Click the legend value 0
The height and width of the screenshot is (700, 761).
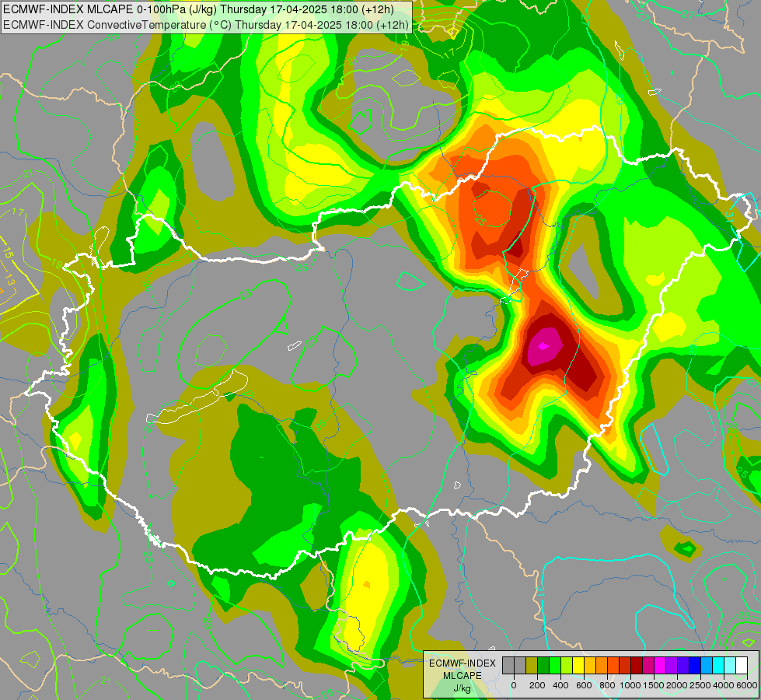[x=514, y=685]
